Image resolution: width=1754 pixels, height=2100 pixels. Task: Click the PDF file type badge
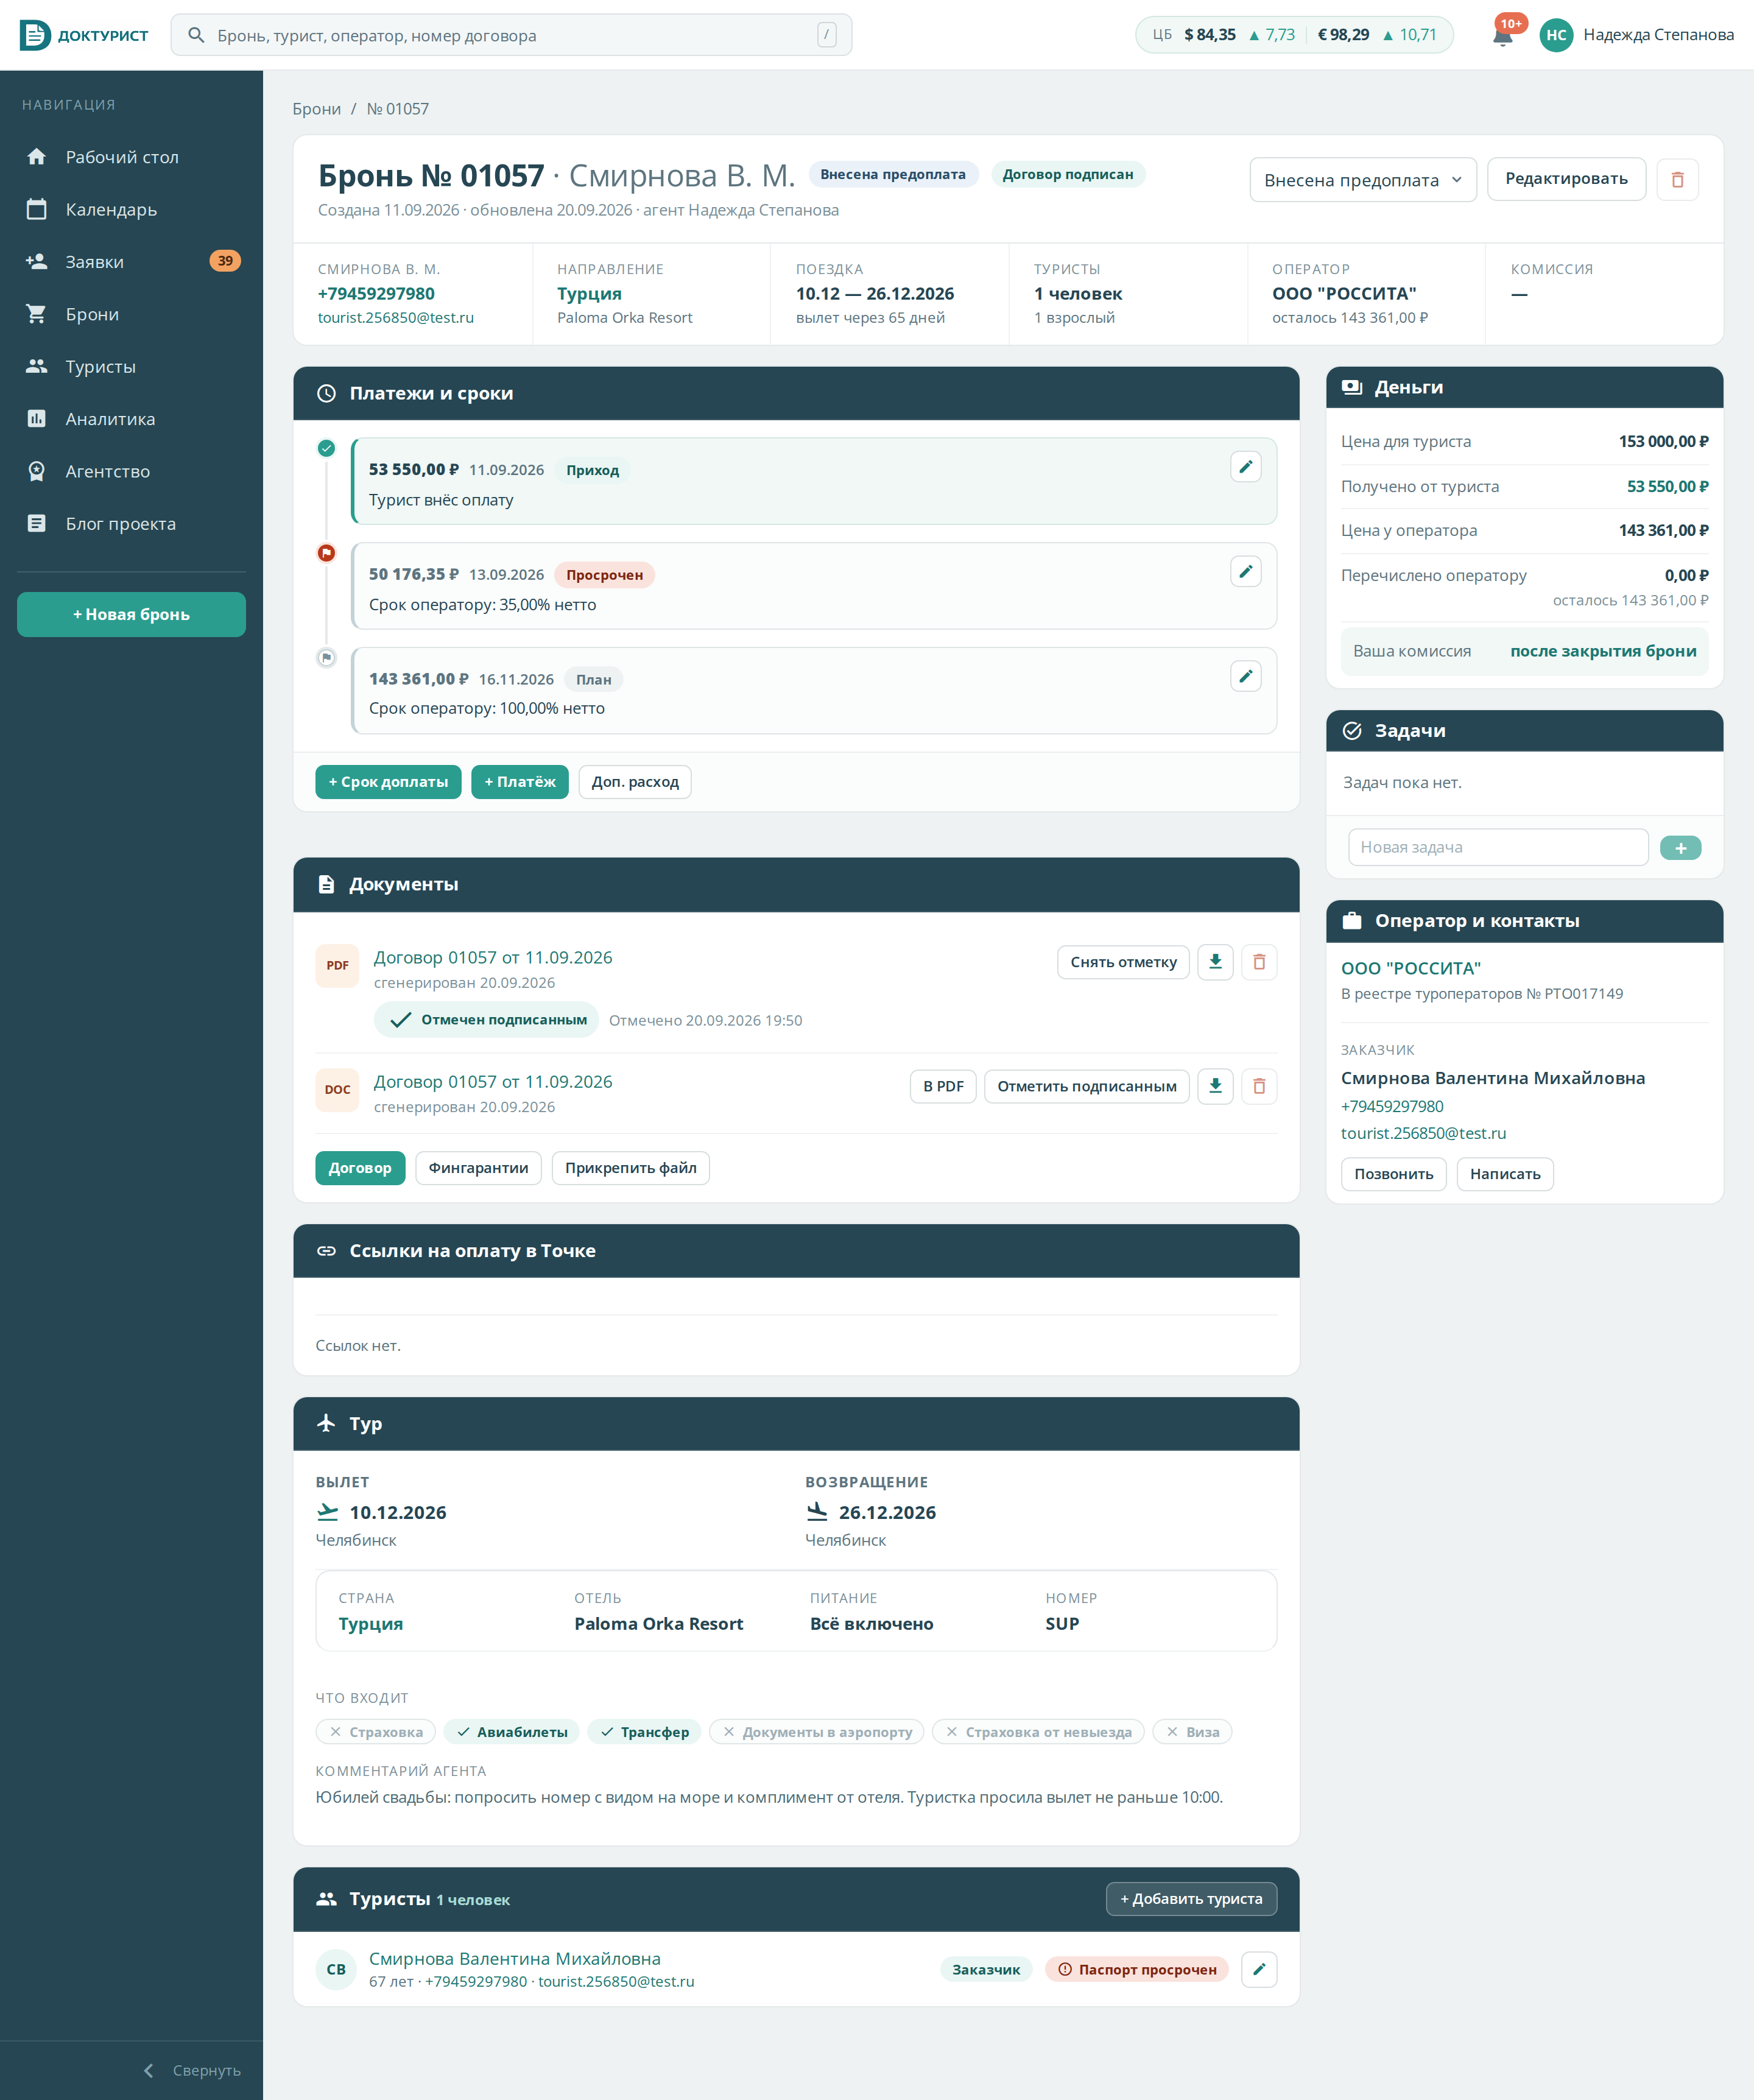337,966
